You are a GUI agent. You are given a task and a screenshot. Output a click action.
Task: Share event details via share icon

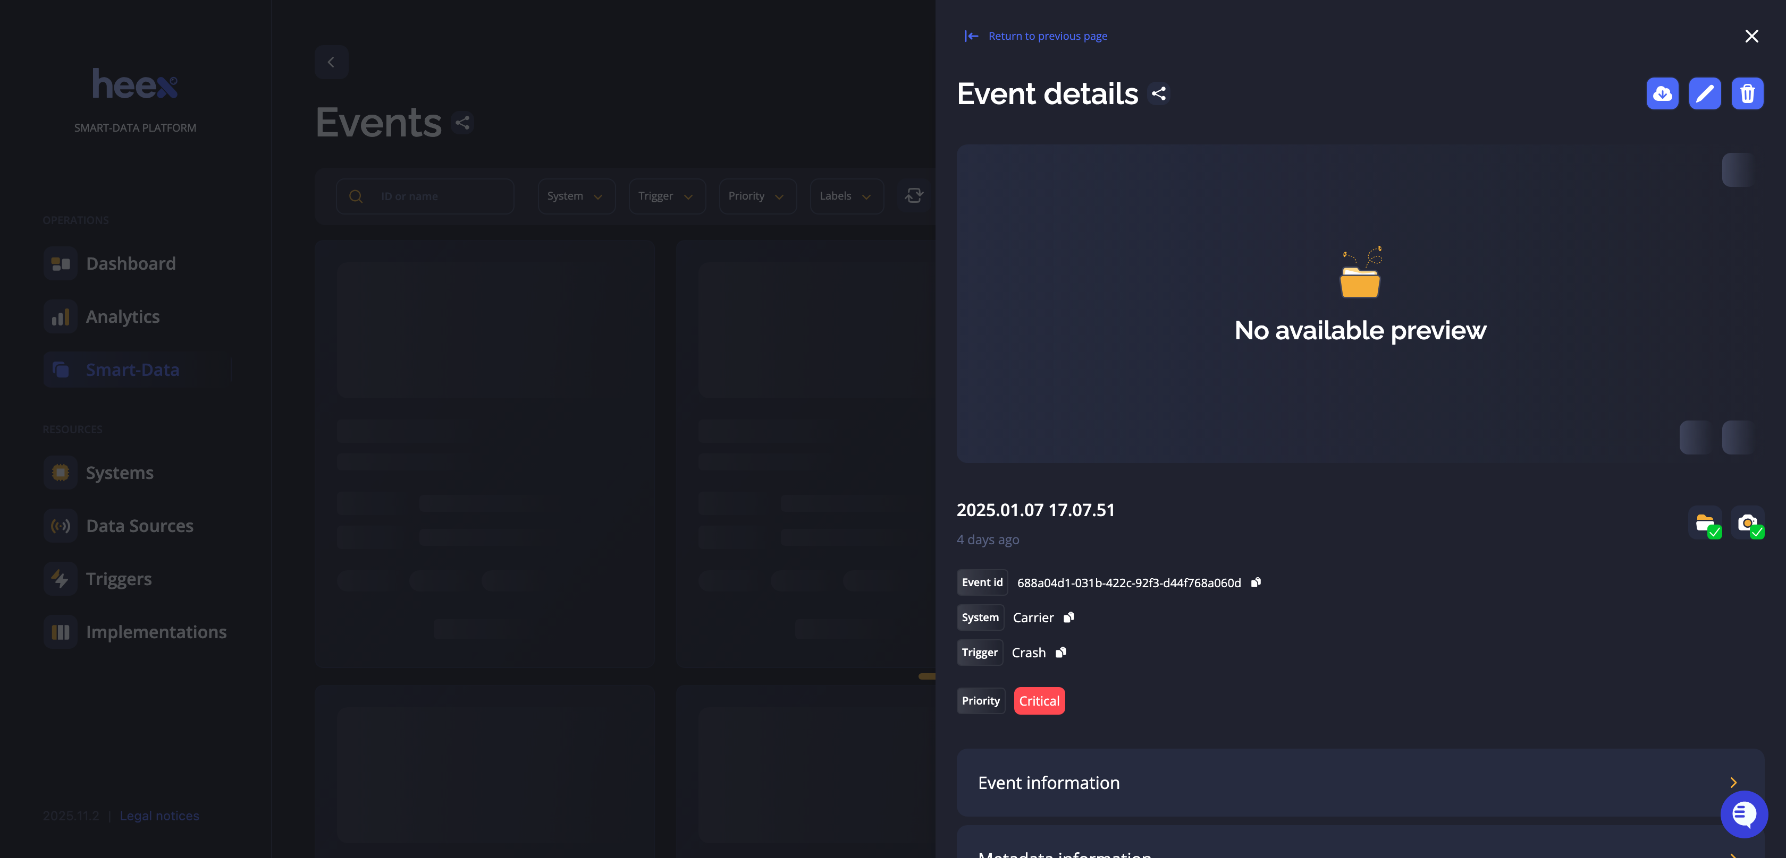[x=1159, y=93]
